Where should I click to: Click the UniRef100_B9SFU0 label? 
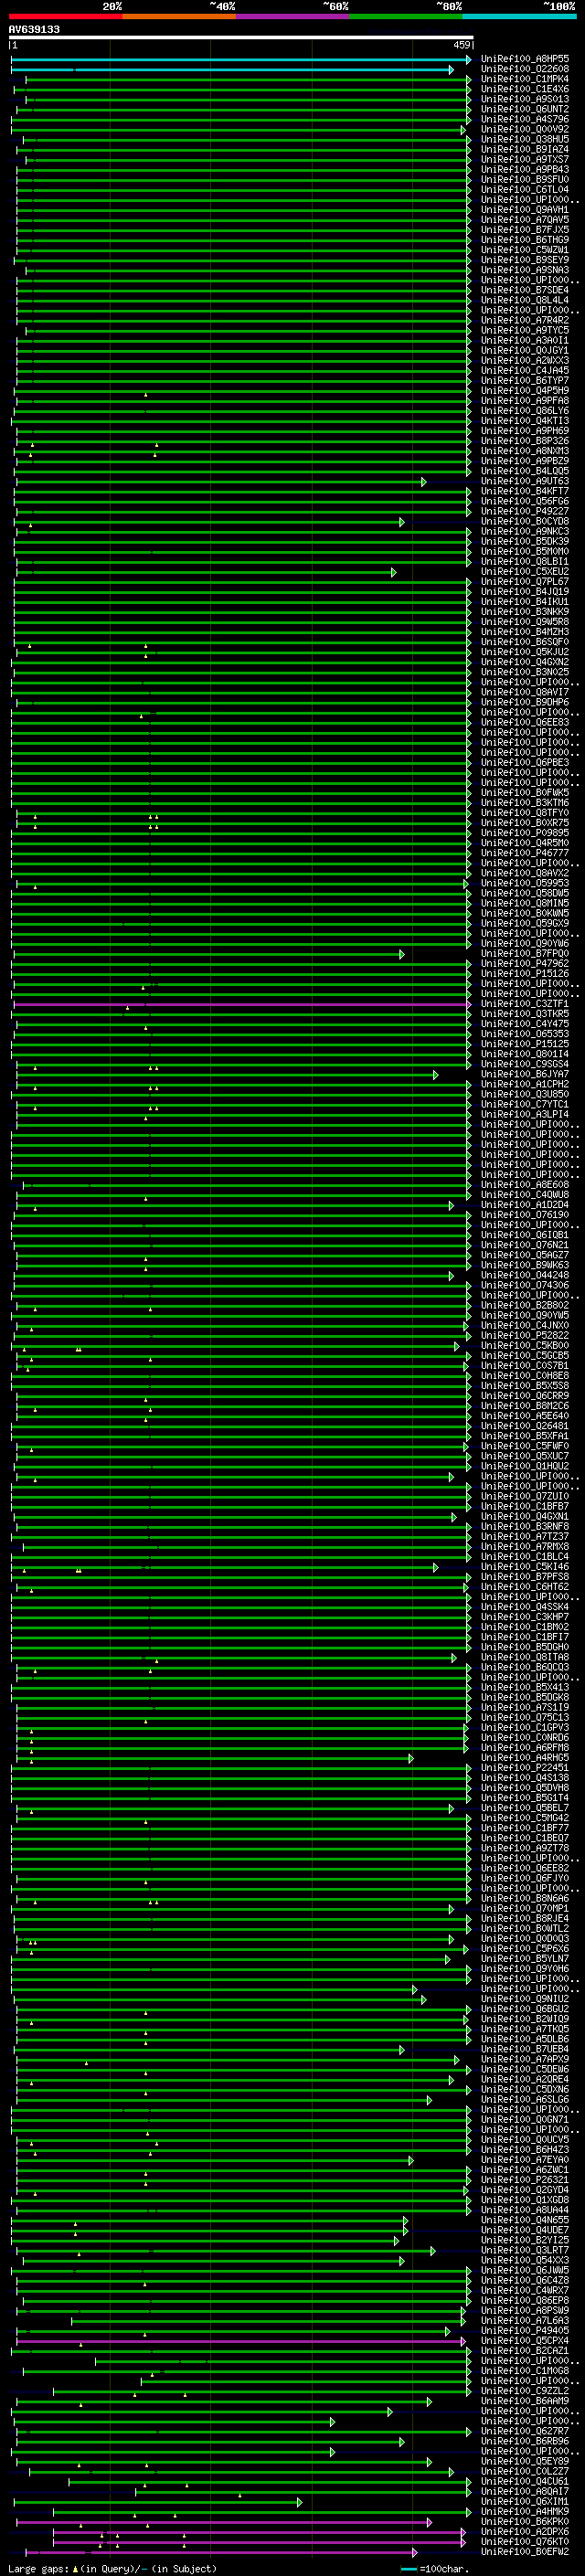[524, 179]
